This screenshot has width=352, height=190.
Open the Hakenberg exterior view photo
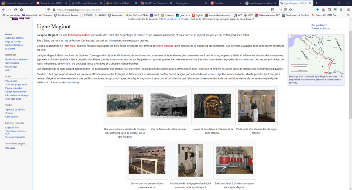pos(125,106)
